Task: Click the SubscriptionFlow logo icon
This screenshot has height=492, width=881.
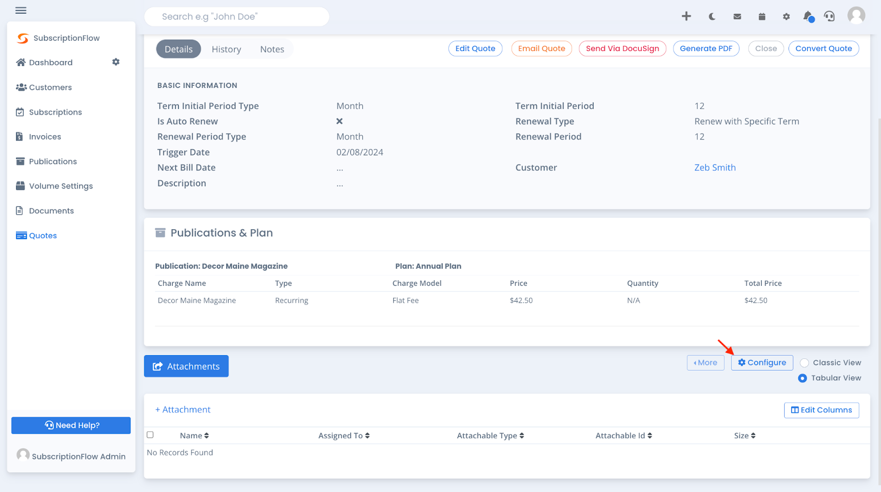Action: point(23,38)
